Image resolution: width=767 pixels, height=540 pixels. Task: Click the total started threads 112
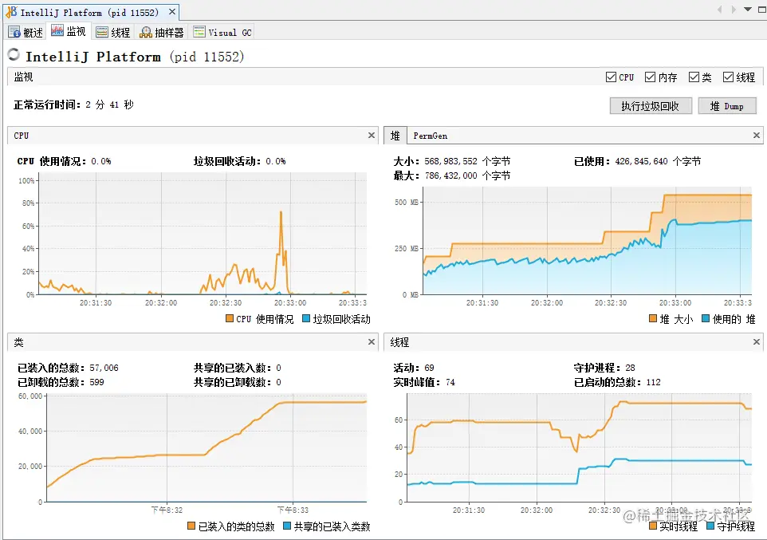click(x=653, y=382)
